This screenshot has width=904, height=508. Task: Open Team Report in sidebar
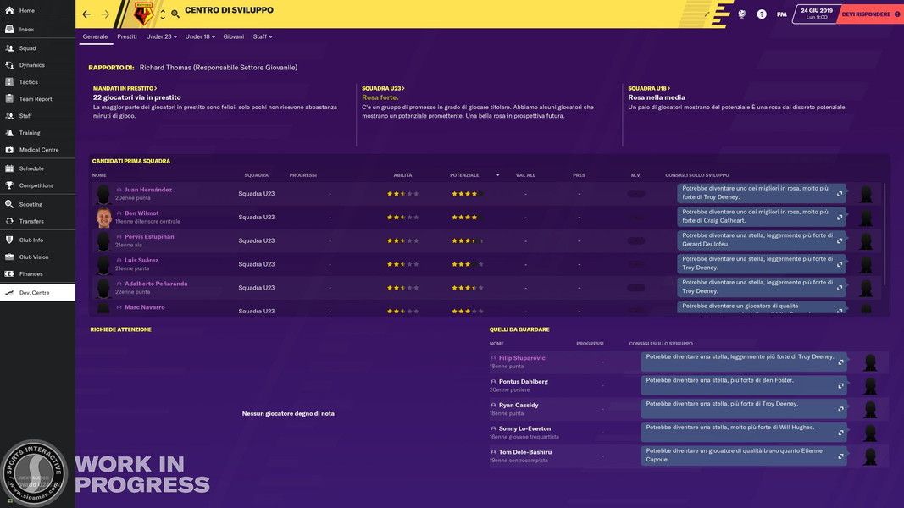click(x=37, y=99)
